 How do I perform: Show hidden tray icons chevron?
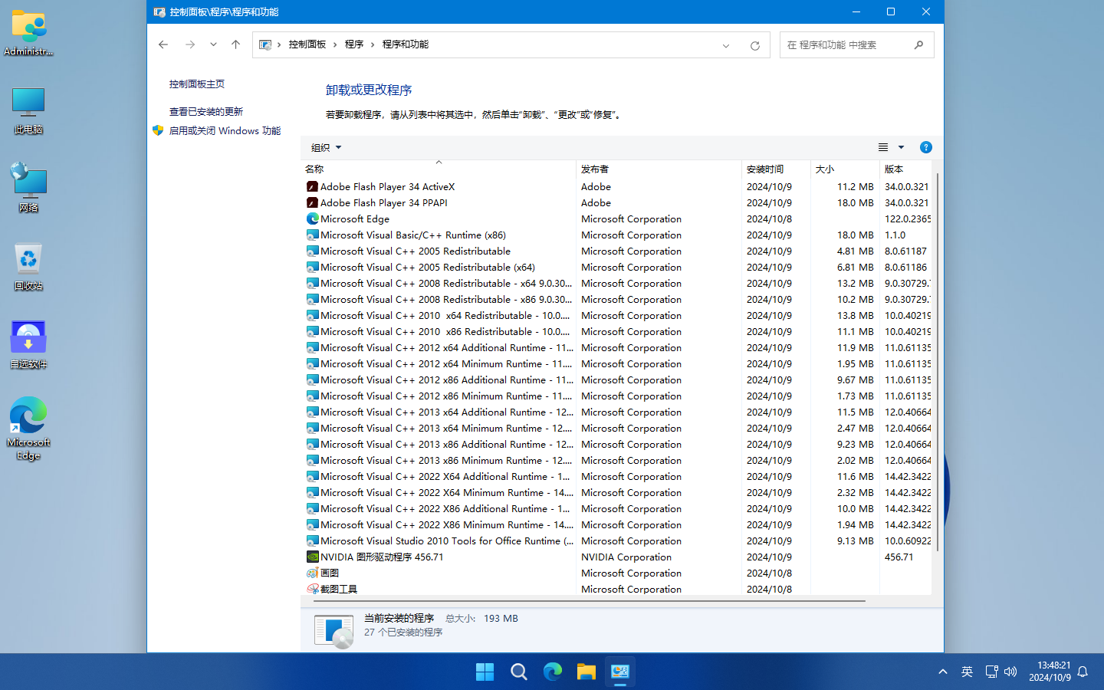pyautogui.click(x=943, y=672)
